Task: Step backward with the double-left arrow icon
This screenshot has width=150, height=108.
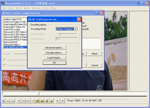Action: pos(23,101)
